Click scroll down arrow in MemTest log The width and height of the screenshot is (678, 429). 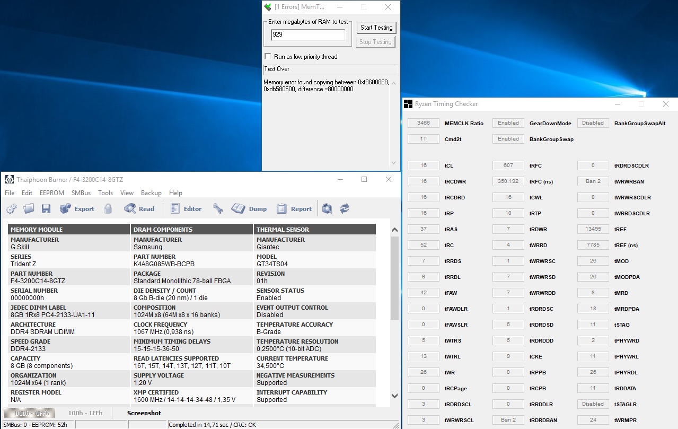pyautogui.click(x=393, y=162)
